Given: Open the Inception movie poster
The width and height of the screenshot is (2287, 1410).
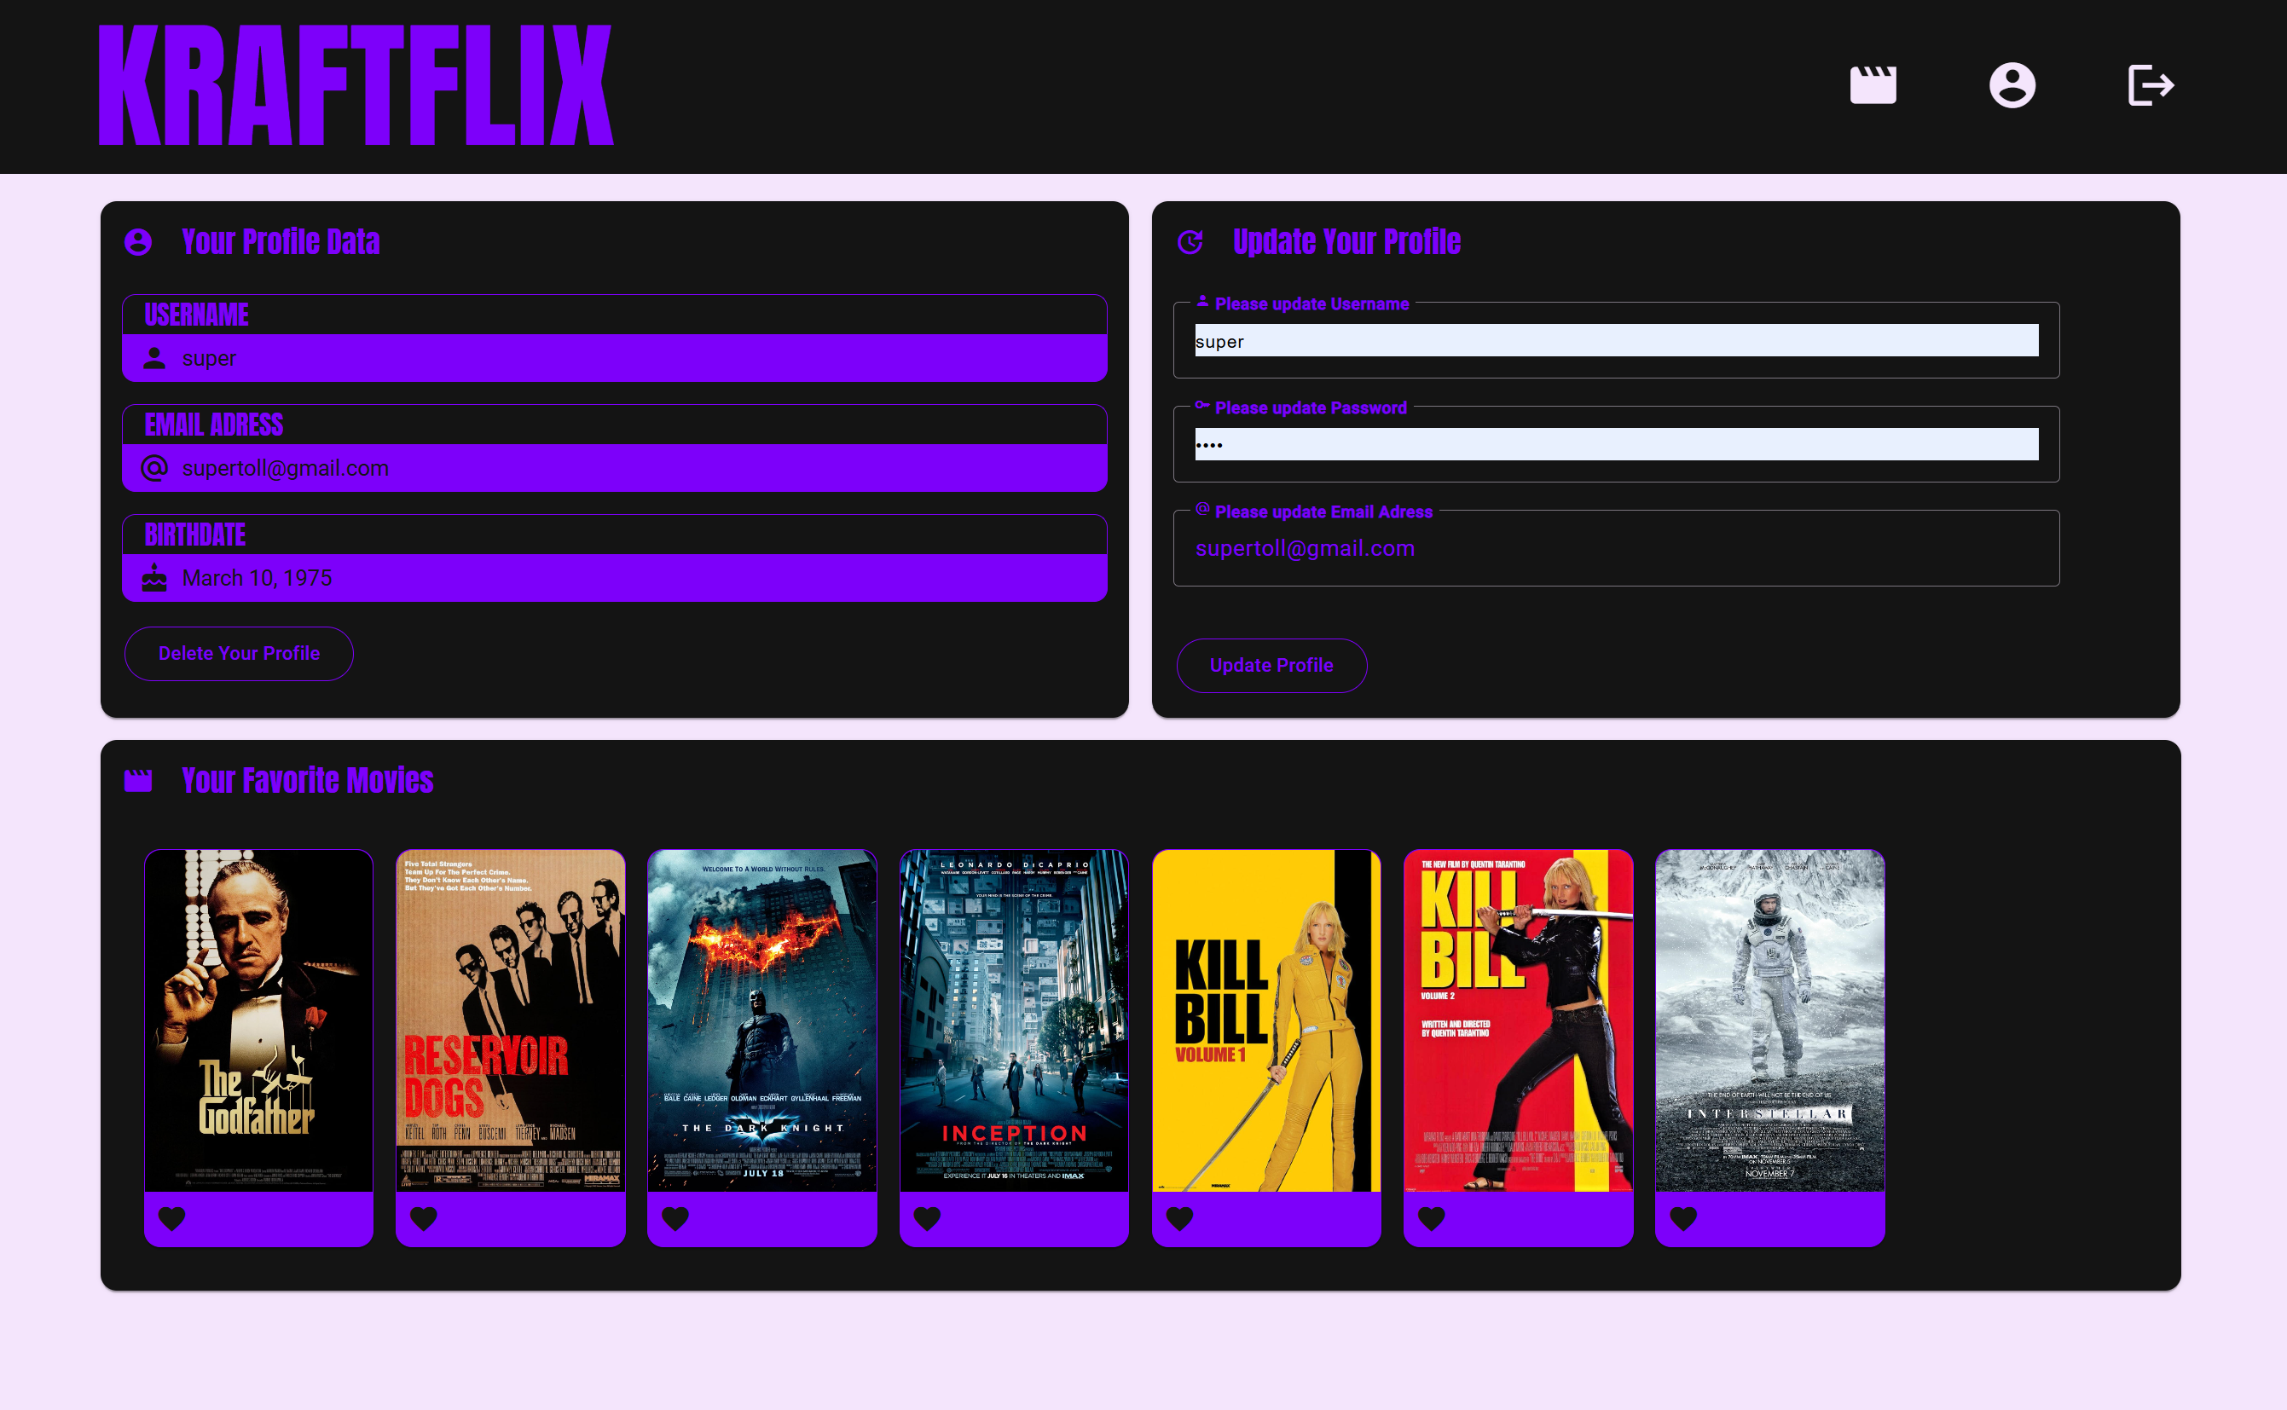Looking at the screenshot, I should [x=1014, y=1020].
